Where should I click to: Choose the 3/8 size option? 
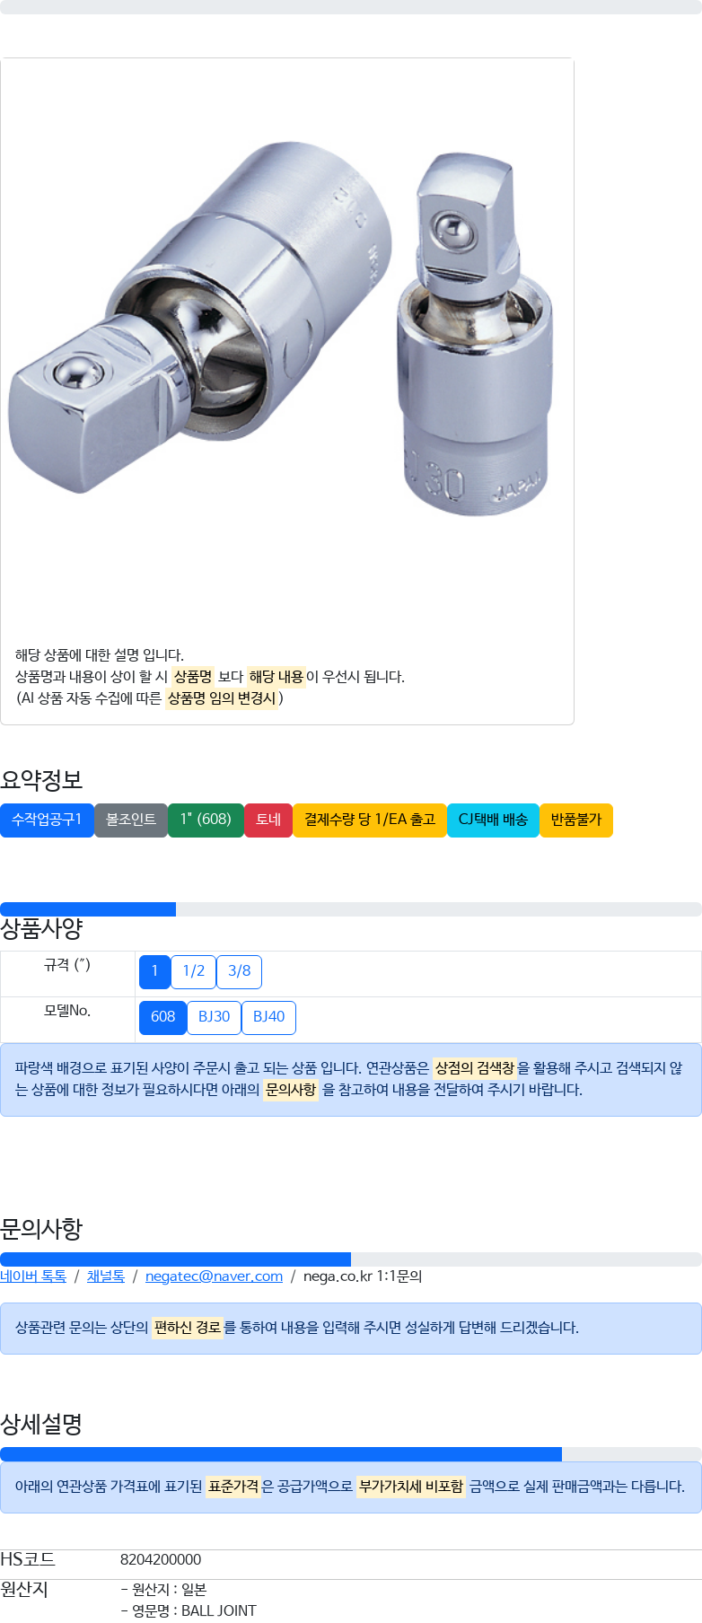(240, 971)
